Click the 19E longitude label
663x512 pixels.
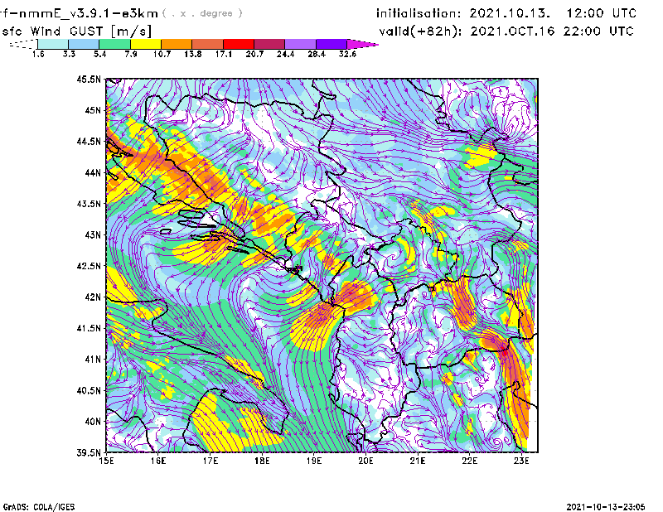coord(314,461)
